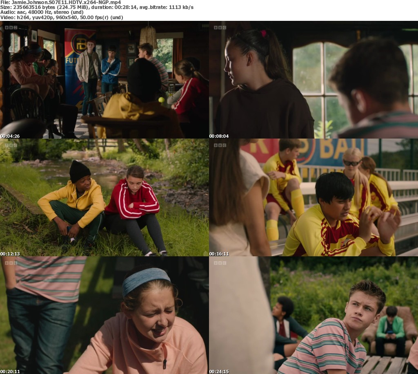Open the thumbnail of girl in dark hoodie

point(313,80)
